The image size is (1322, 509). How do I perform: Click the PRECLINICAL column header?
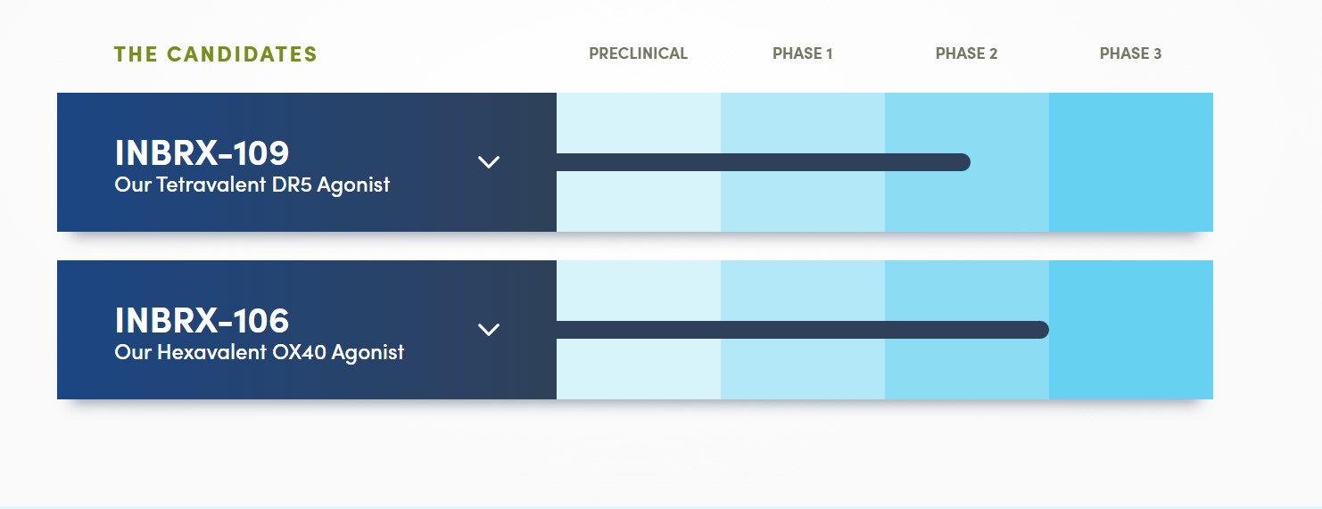tap(638, 53)
